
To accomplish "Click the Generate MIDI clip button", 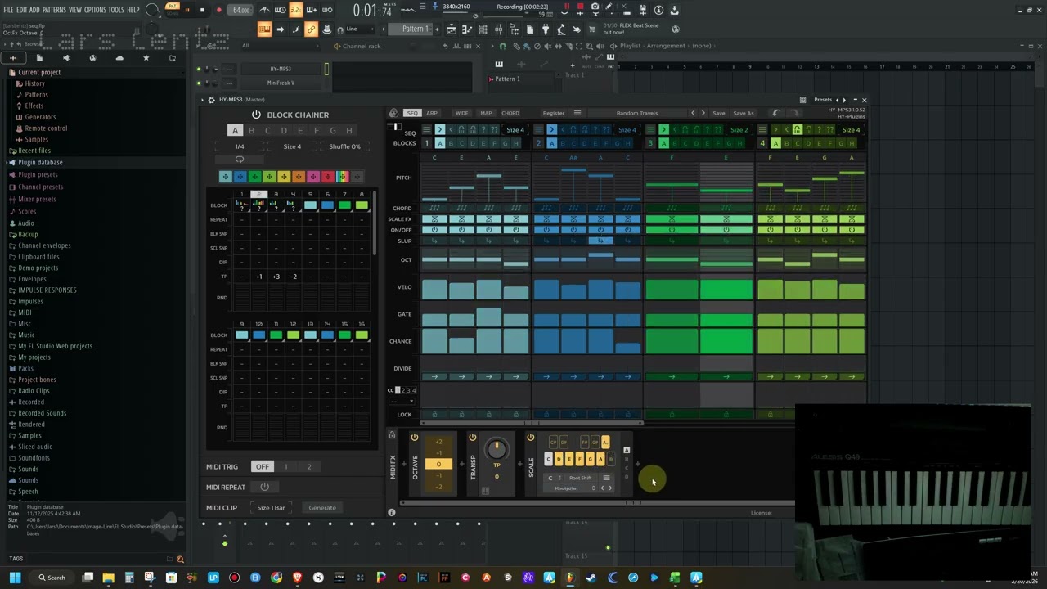I will pyautogui.click(x=322, y=508).
